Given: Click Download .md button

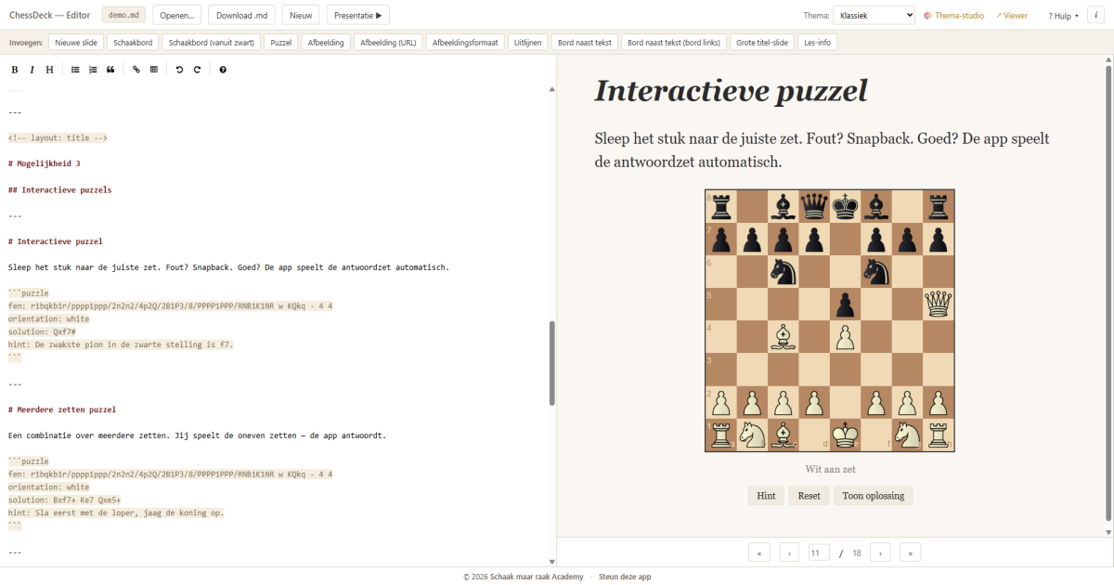Looking at the screenshot, I should (x=241, y=15).
